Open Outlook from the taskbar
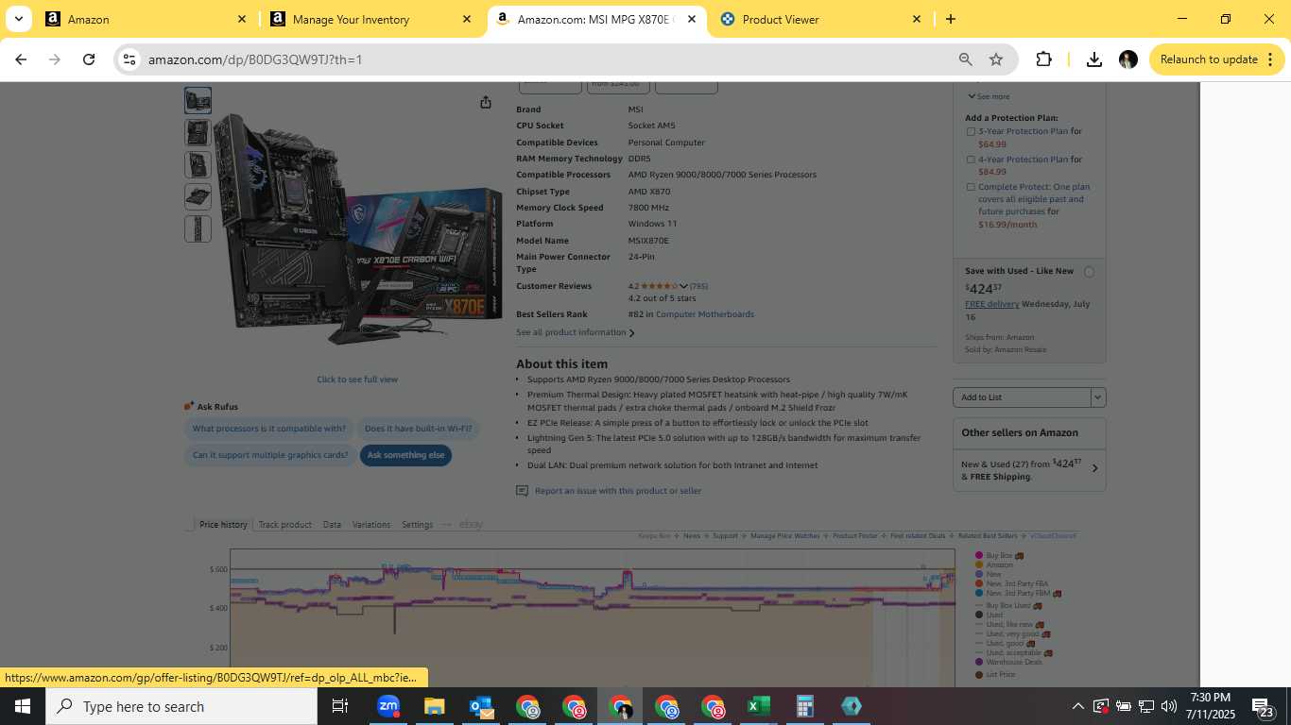The width and height of the screenshot is (1291, 725). (481, 706)
